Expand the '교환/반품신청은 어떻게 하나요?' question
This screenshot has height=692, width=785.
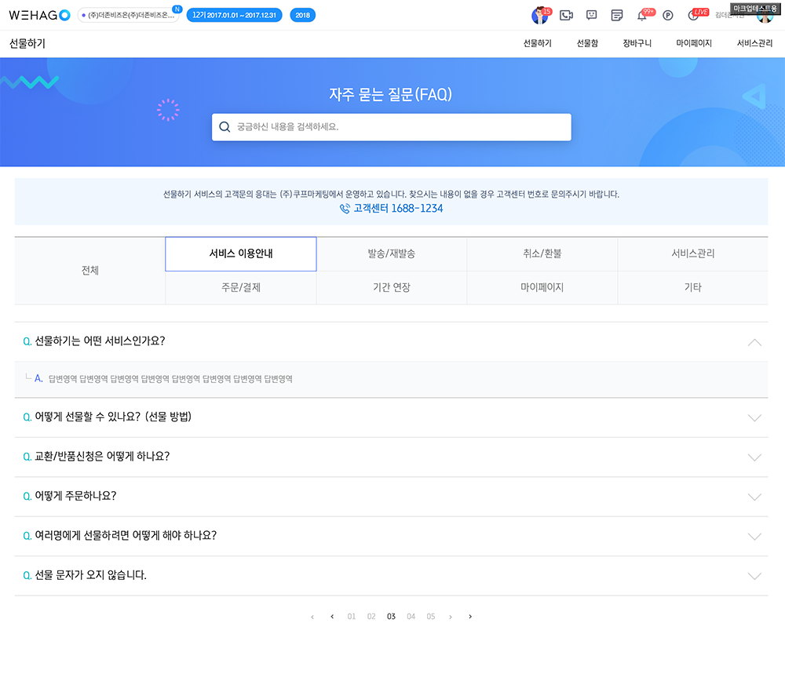(754, 457)
